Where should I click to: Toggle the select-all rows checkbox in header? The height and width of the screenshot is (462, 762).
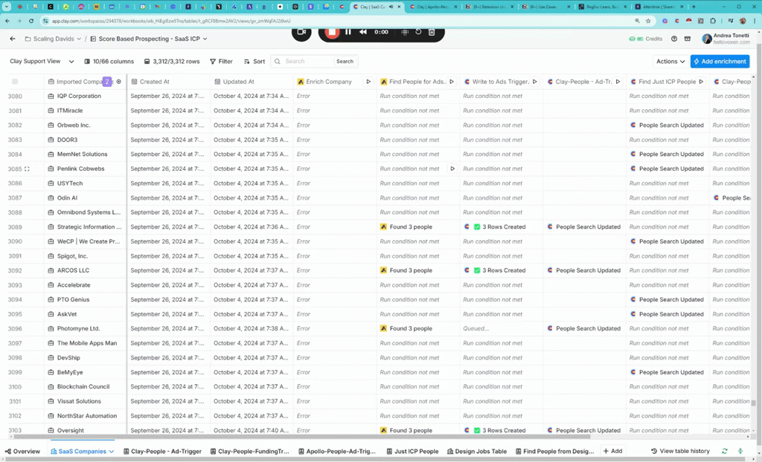coord(15,82)
